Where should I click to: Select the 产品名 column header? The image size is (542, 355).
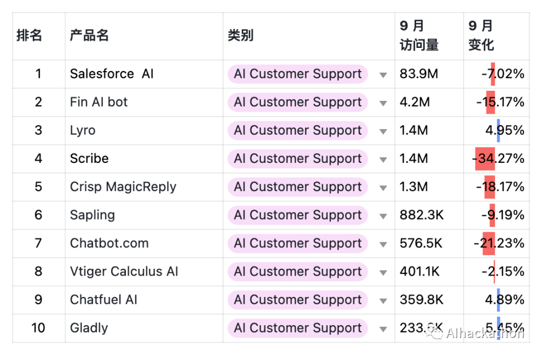pos(89,36)
